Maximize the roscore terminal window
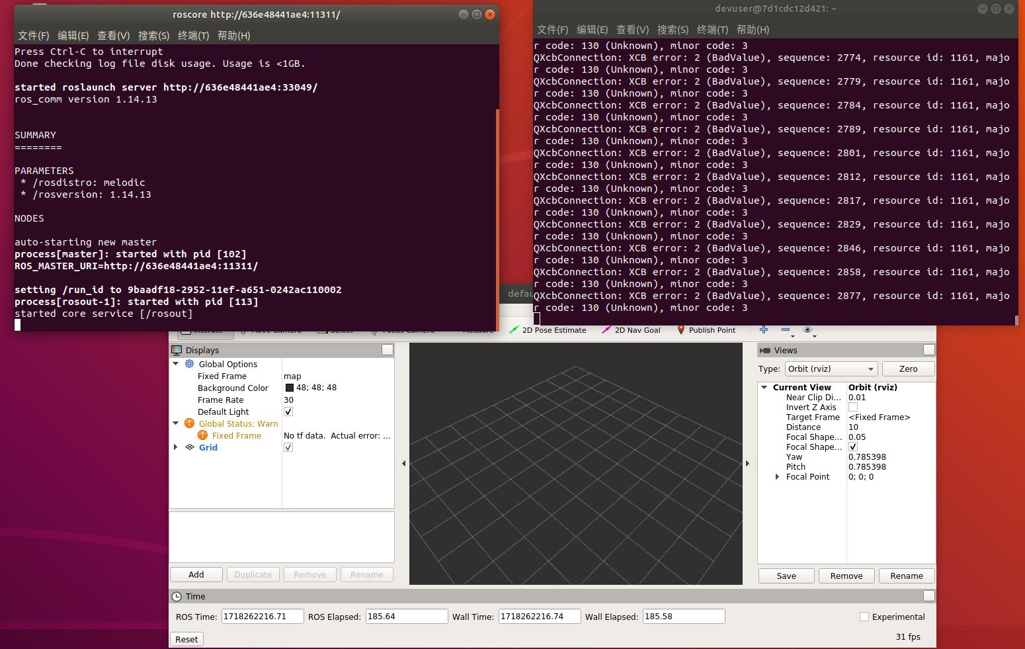 [477, 15]
